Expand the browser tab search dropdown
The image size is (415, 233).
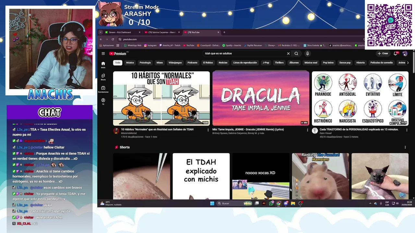101,32
